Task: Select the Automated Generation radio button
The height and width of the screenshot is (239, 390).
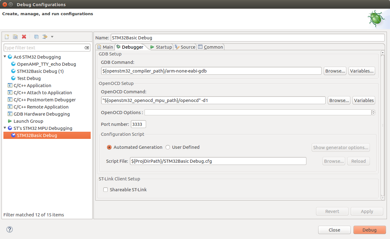Action: point(109,147)
